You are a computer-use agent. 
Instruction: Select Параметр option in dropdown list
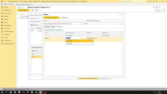coord(79,44)
